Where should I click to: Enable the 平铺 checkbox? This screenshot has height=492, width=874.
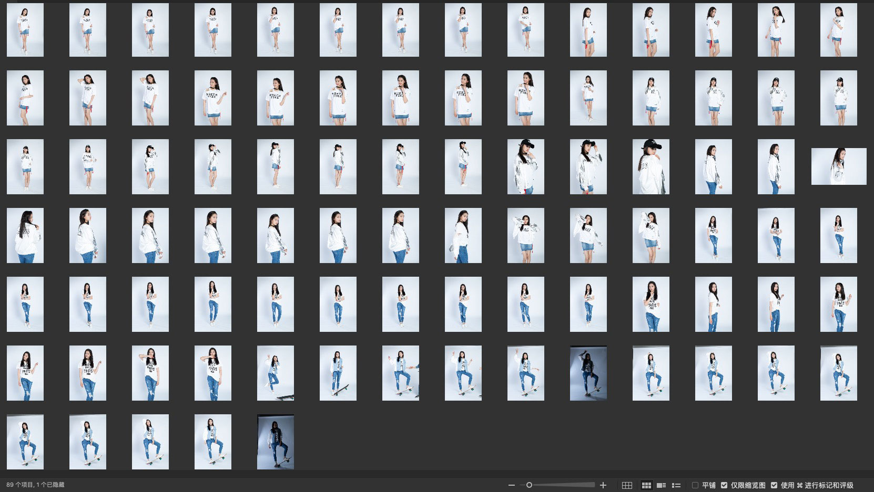pos(695,485)
